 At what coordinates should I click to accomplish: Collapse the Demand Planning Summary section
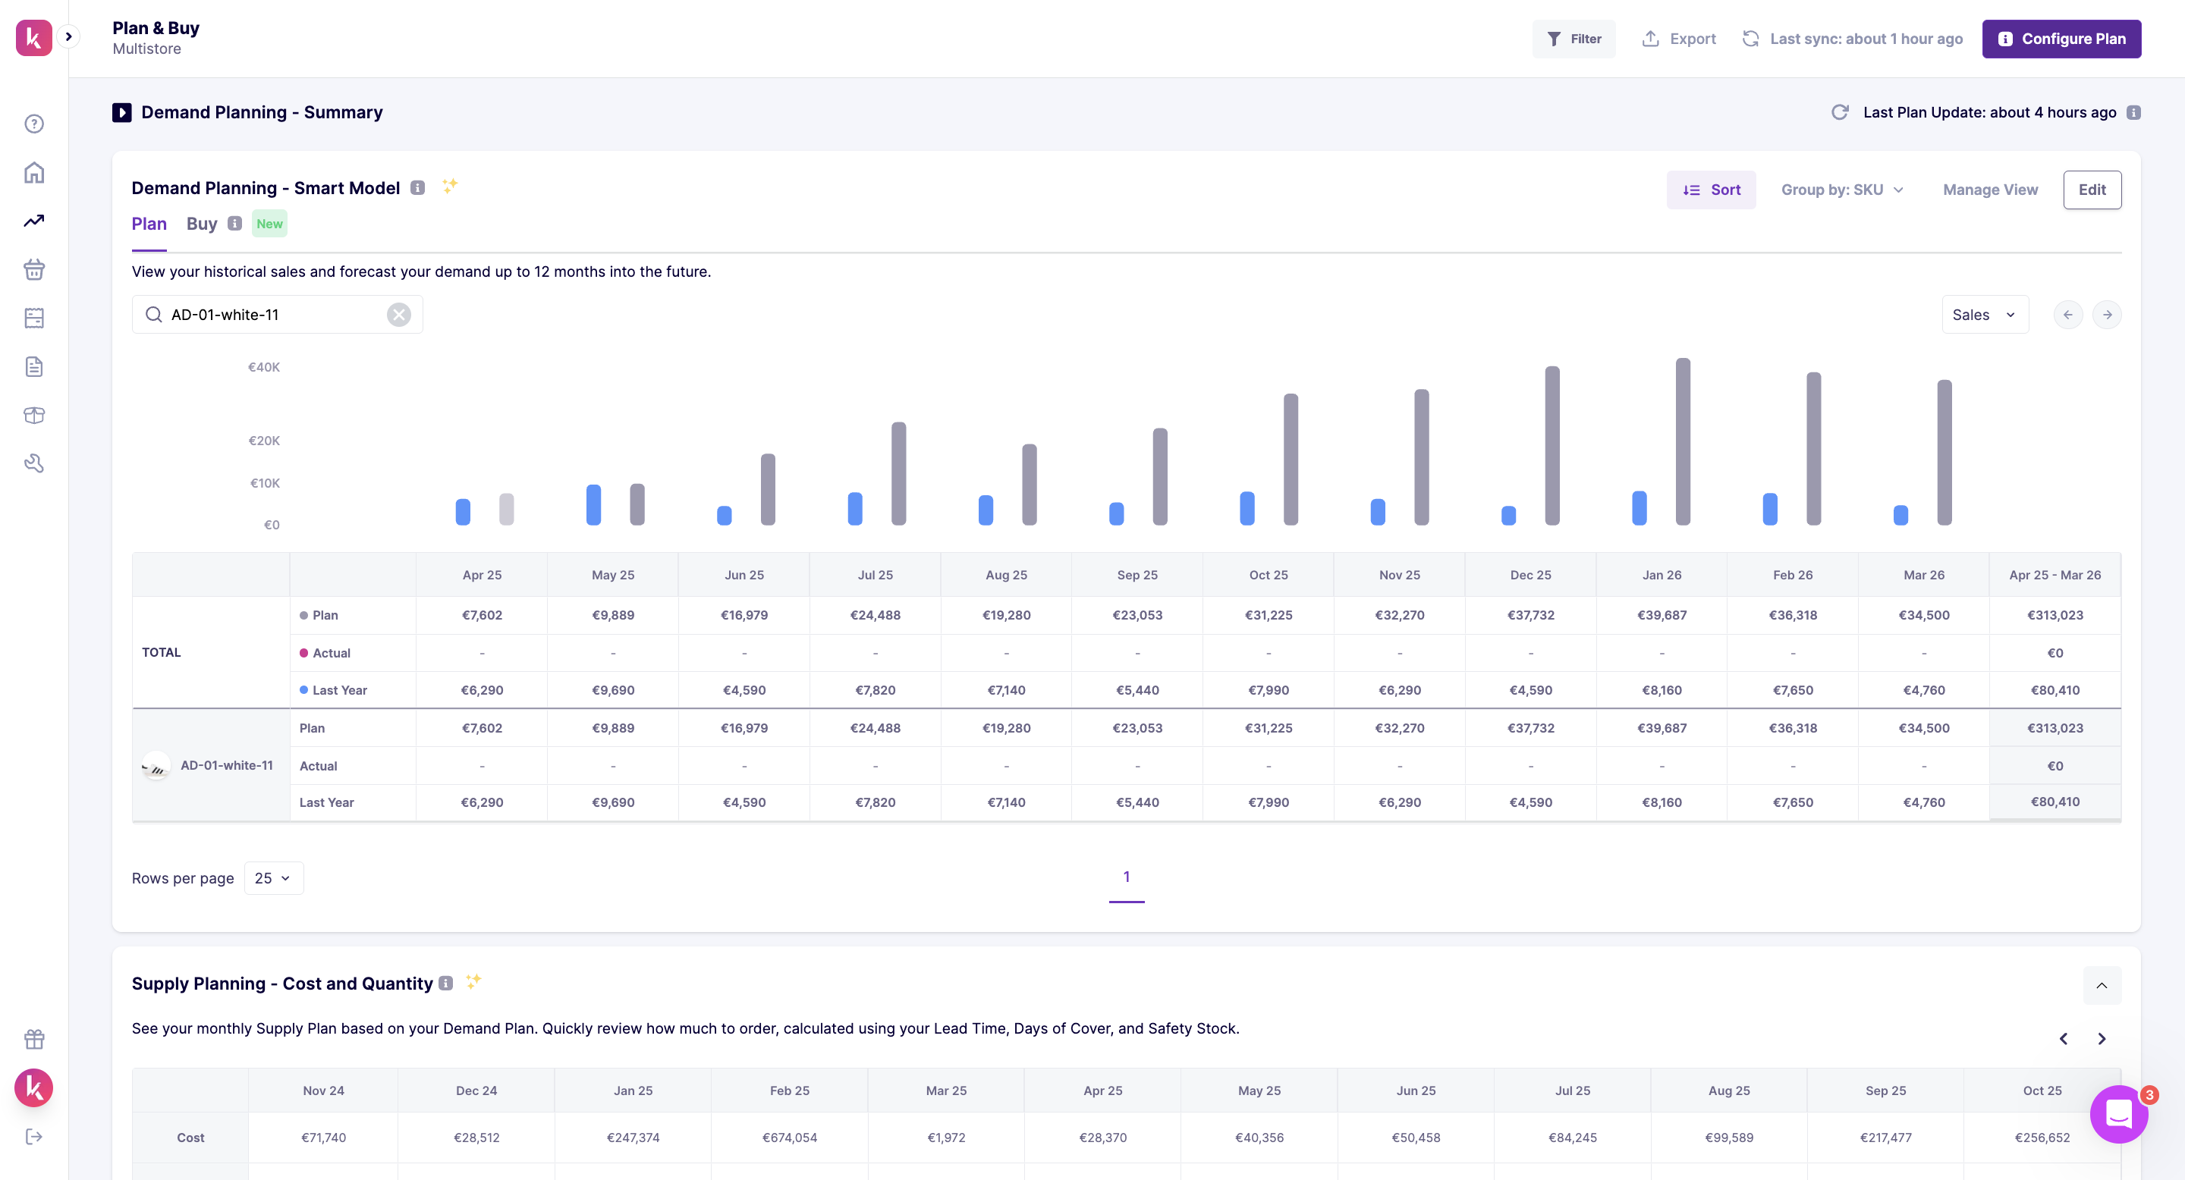121,112
